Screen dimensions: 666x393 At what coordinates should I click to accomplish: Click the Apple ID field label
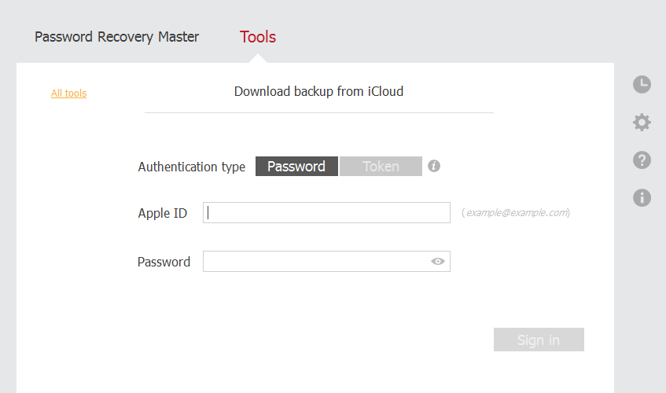[x=162, y=213]
